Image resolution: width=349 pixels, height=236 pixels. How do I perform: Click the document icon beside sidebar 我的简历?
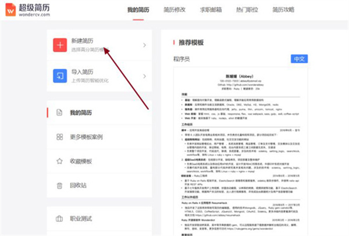point(59,112)
